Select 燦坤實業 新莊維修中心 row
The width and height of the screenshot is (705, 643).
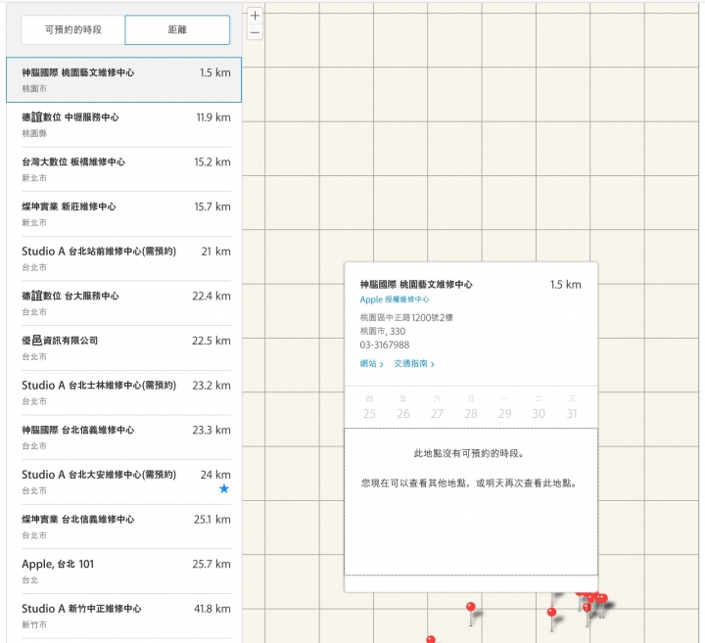(126, 214)
